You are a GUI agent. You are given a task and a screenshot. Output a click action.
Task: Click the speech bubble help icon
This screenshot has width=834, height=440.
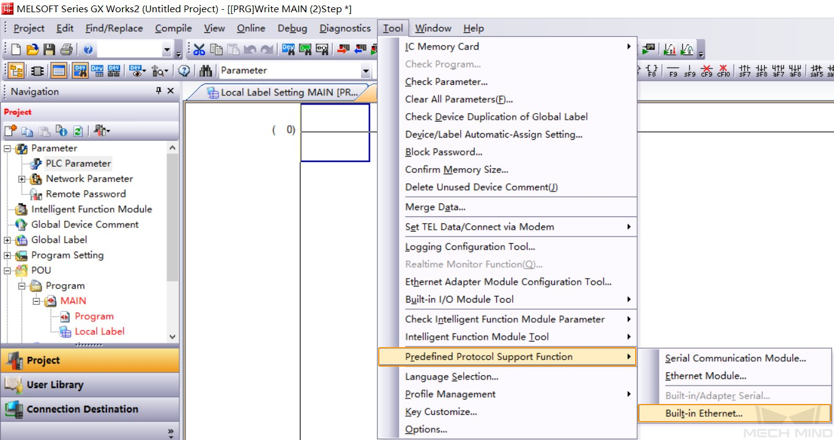pyautogui.click(x=184, y=71)
